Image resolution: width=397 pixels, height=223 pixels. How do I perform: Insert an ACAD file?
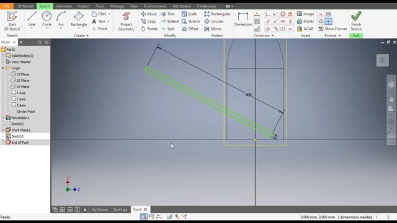click(305, 29)
